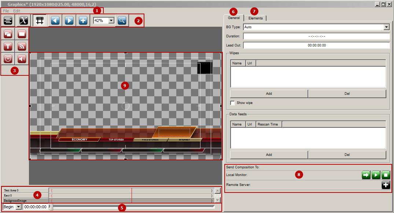Enable the Show wipe checkbox
Image resolution: width=394 pixels, height=213 pixels.
click(232, 103)
